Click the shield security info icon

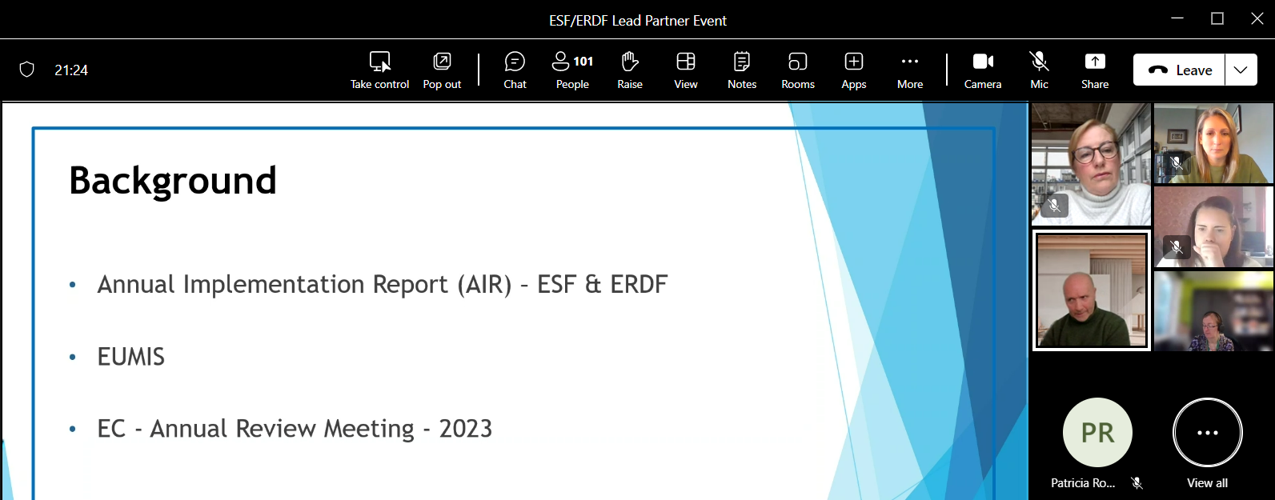pyautogui.click(x=27, y=70)
